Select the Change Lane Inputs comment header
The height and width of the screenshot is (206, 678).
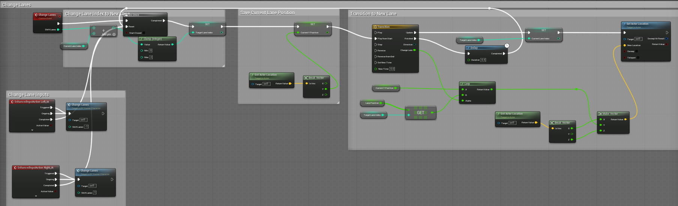[28, 95]
